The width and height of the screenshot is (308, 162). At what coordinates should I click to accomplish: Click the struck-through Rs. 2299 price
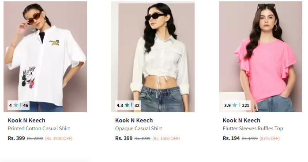[35, 139]
